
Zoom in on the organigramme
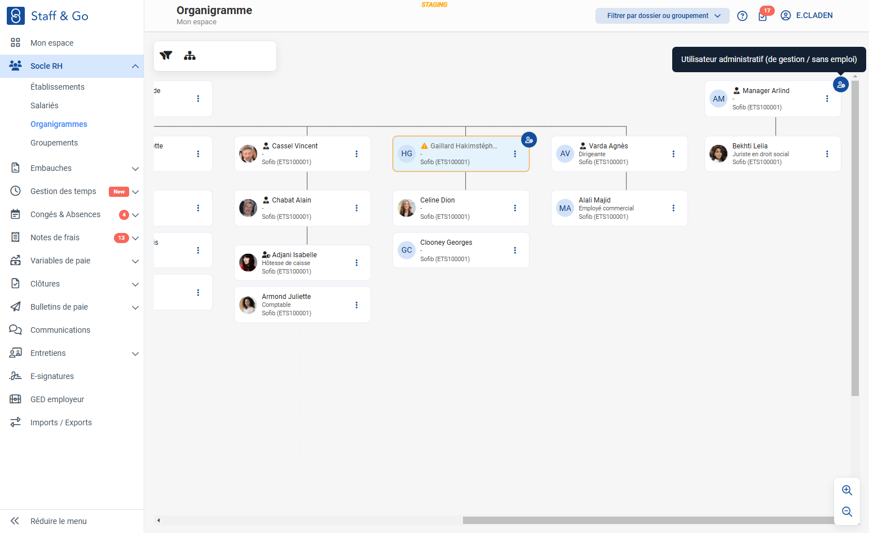847,490
